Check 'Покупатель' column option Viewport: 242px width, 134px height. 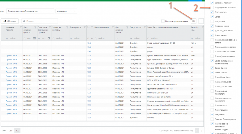pyautogui.click(x=212, y=21)
